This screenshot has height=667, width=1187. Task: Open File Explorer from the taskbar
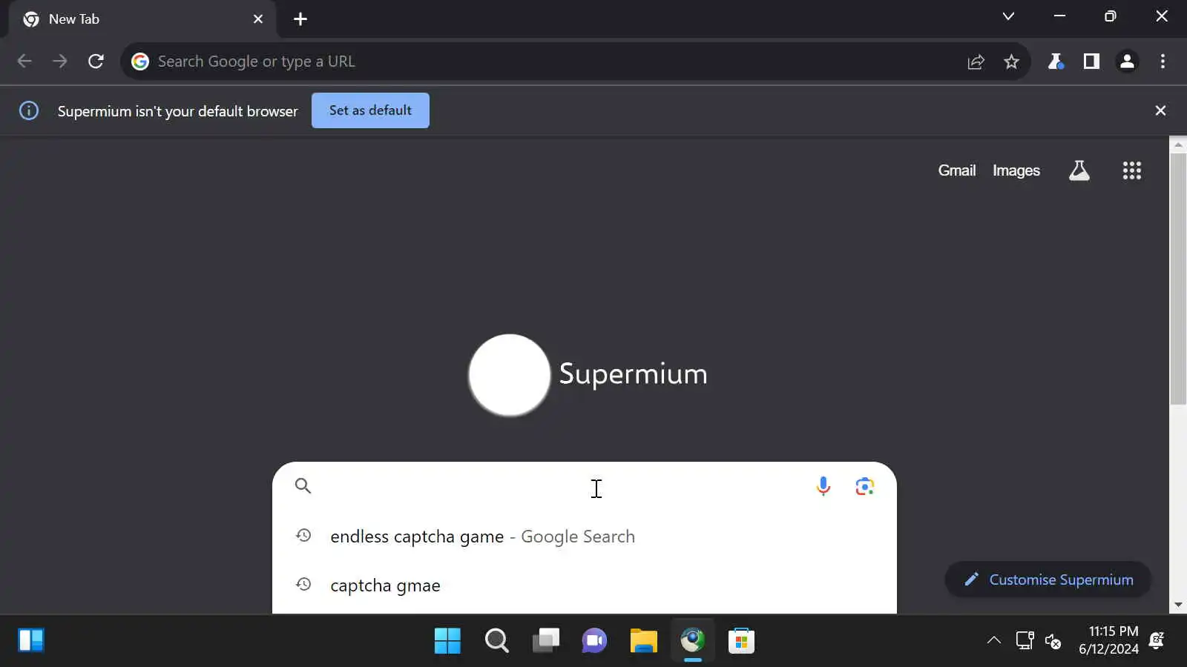coord(643,640)
